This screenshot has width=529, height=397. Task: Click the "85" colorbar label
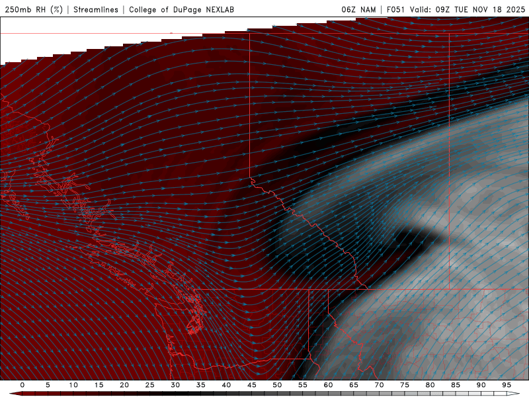pyautogui.click(x=456, y=385)
